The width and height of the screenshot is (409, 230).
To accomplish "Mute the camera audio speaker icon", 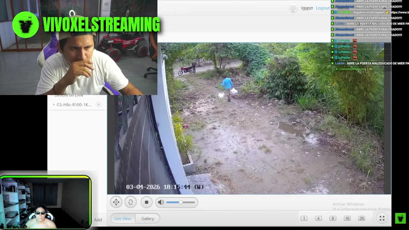I will point(161,202).
